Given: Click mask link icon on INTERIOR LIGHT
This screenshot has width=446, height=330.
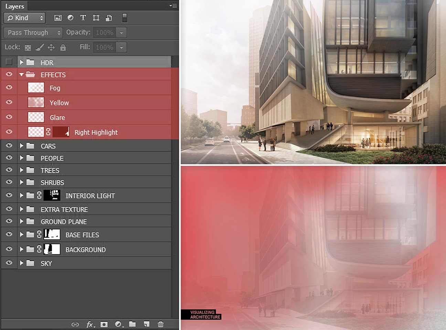Looking at the screenshot, I should (x=39, y=195).
